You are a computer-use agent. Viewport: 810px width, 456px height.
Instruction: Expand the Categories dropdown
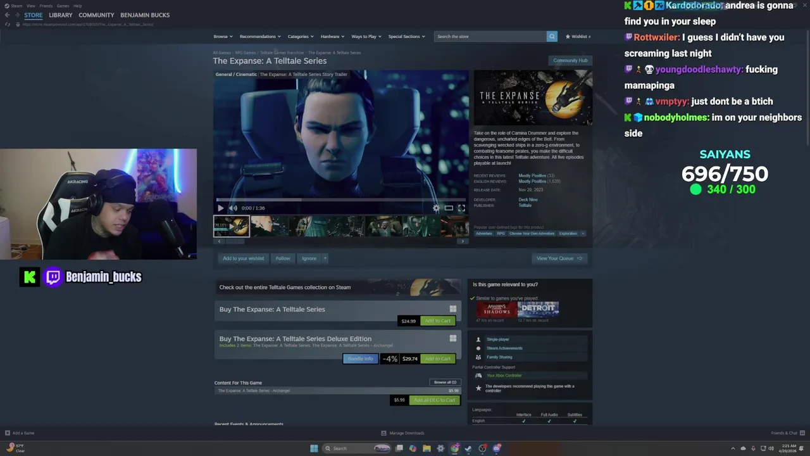point(301,36)
